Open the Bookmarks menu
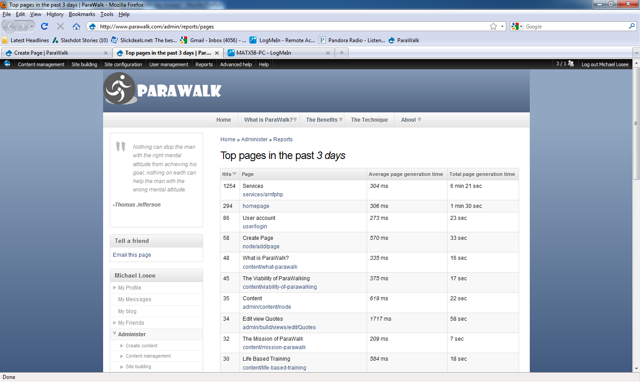640x382 pixels. point(82,14)
